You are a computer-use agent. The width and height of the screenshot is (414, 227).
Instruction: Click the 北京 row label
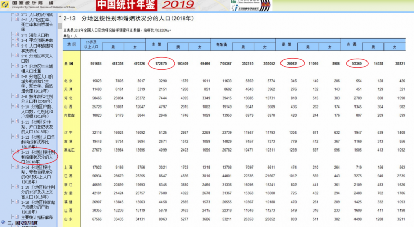click(x=68, y=81)
